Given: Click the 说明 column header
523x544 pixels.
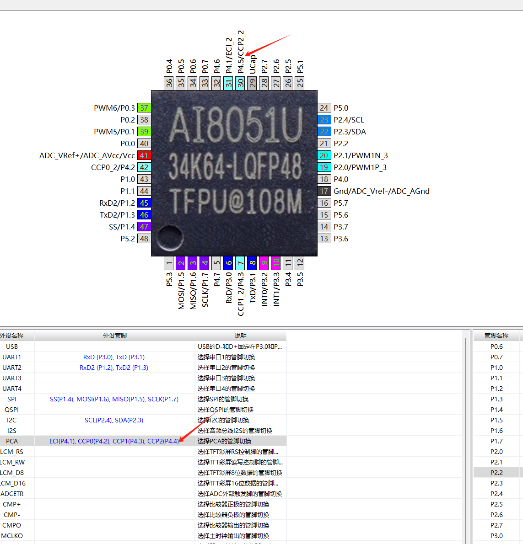Looking at the screenshot, I should tap(241, 336).
